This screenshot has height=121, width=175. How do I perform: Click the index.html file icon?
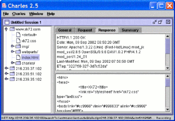(x=18, y=57)
